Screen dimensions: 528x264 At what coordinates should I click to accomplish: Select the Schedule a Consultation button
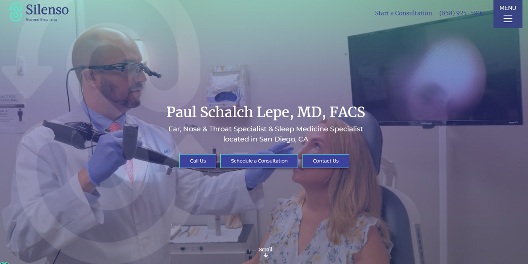[x=259, y=161]
